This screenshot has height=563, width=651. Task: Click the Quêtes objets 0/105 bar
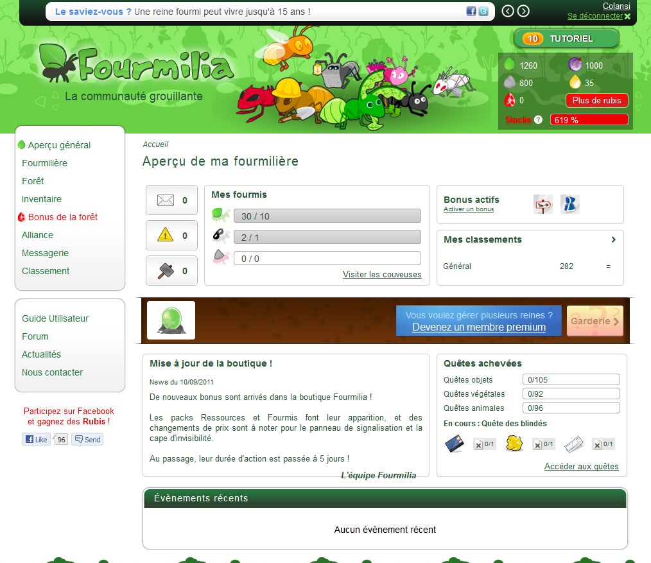(571, 379)
